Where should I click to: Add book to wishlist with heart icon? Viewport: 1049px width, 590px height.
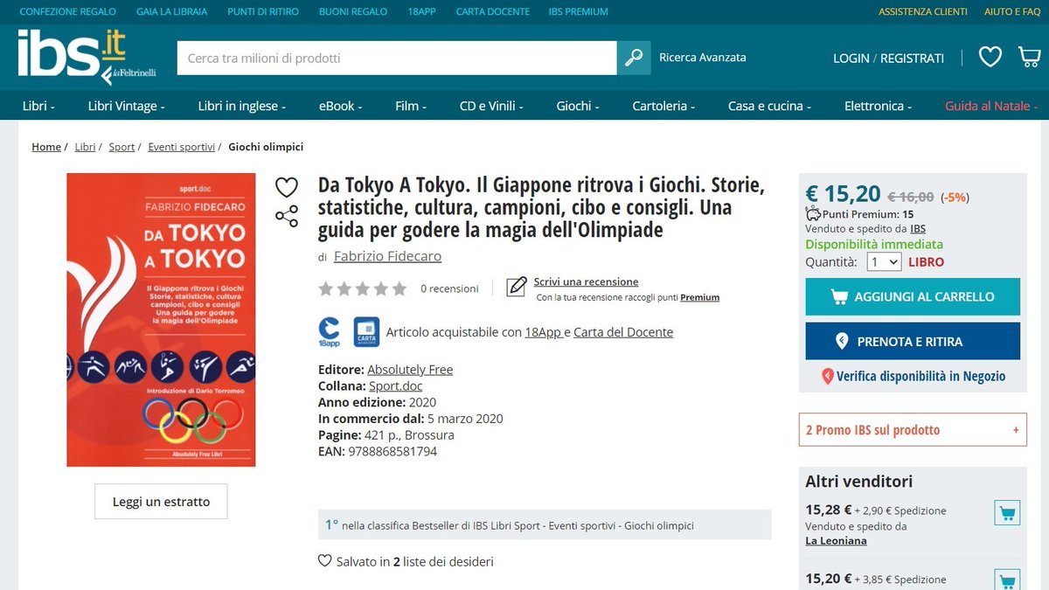point(287,187)
